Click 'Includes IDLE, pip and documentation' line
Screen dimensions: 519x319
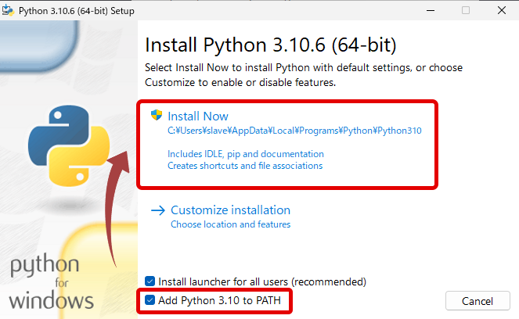(x=246, y=154)
